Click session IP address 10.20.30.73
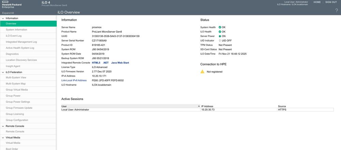341x150 pixels. coord(208,110)
